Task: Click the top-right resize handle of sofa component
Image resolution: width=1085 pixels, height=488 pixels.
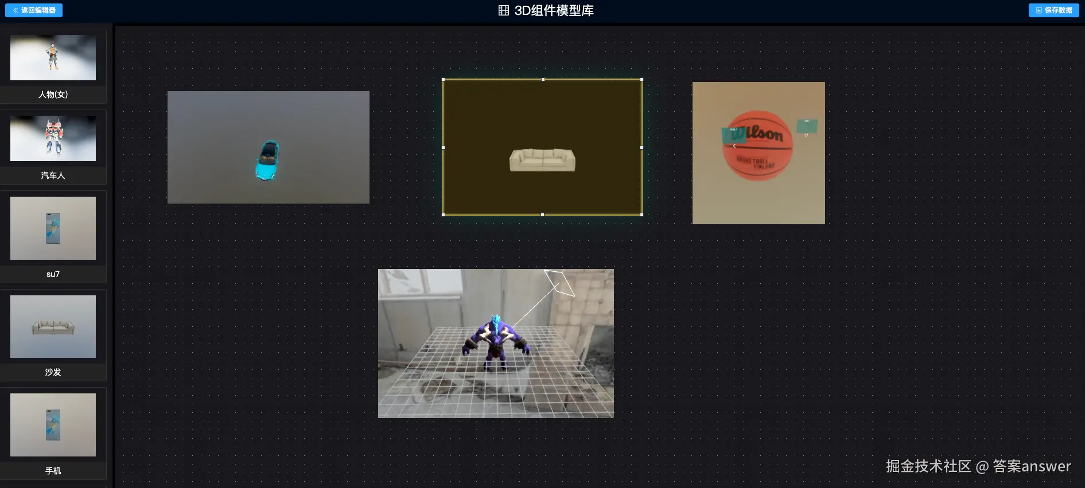Action: pos(641,79)
